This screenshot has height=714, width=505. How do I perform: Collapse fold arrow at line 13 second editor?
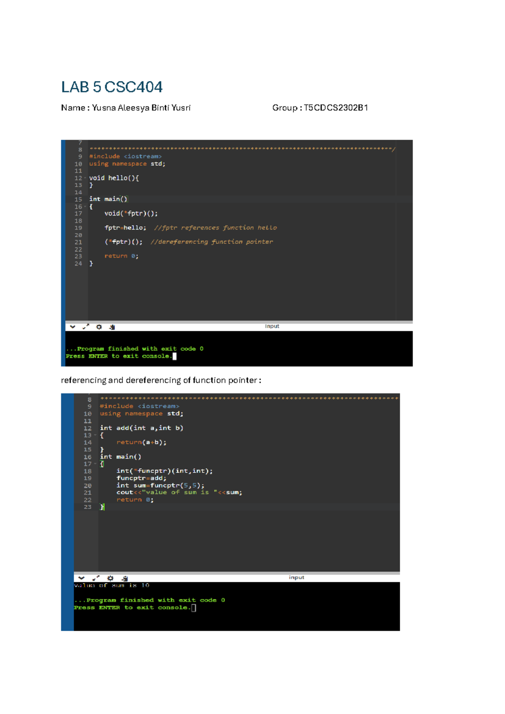(95, 435)
